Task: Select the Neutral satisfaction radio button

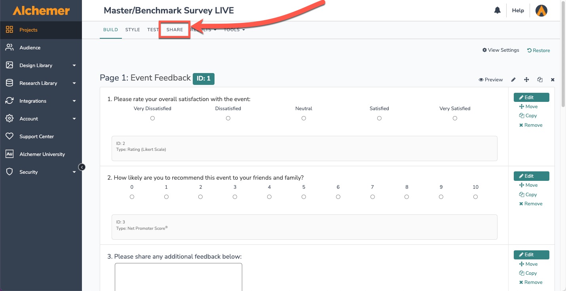Action: tap(304, 118)
